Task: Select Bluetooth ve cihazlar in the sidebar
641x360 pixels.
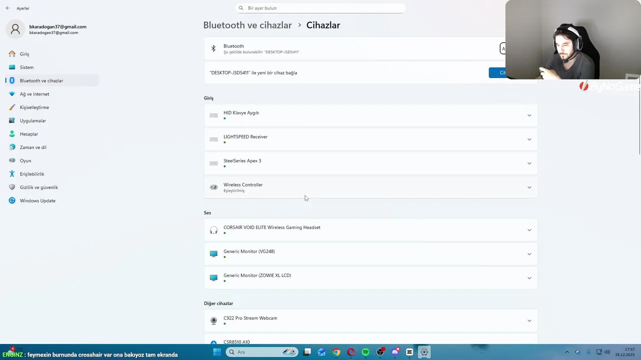Action: pyautogui.click(x=52, y=80)
